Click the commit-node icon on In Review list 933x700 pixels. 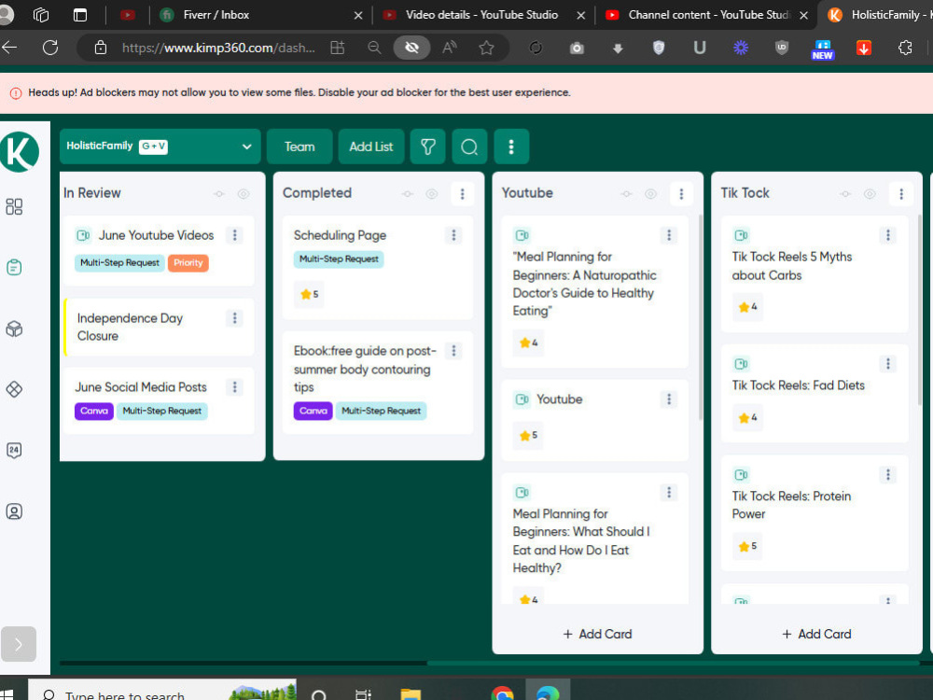click(x=219, y=194)
